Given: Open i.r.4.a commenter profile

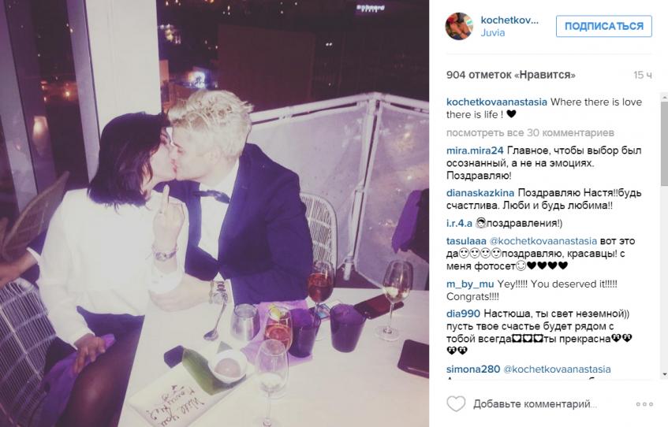Looking at the screenshot, I should 459,223.
